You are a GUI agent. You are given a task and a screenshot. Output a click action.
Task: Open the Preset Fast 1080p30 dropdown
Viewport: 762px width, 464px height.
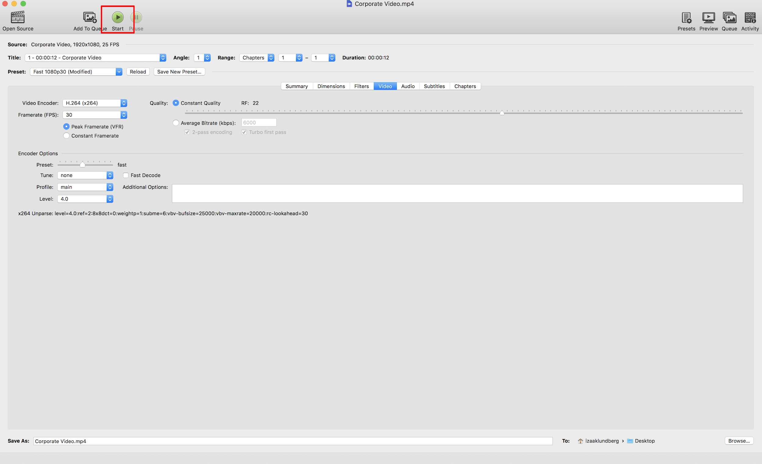[x=76, y=72]
